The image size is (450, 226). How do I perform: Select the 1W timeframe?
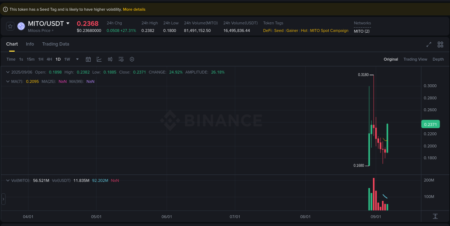67,59
